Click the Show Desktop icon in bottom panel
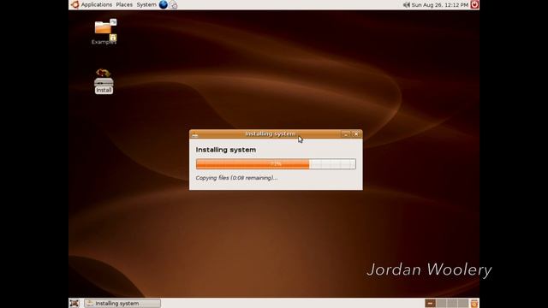This screenshot has height=308, width=548. pos(74,303)
